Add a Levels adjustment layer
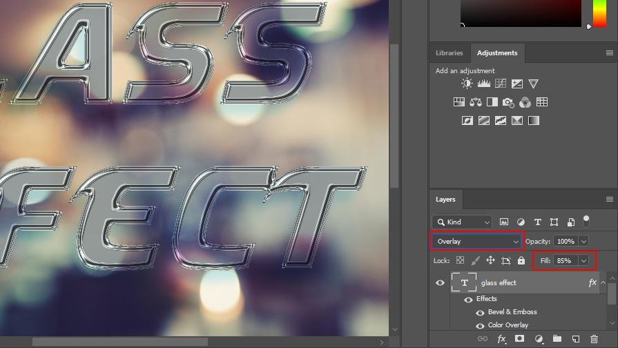 [483, 84]
